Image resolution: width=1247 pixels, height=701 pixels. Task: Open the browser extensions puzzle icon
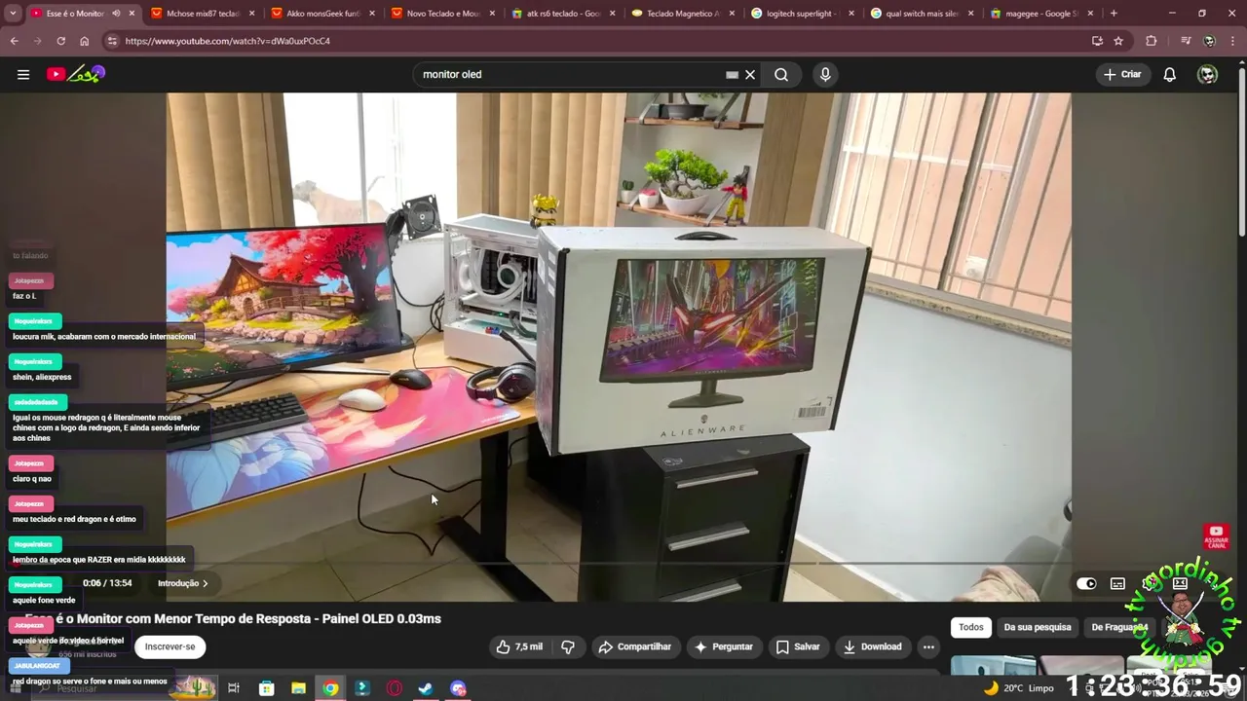click(x=1152, y=41)
